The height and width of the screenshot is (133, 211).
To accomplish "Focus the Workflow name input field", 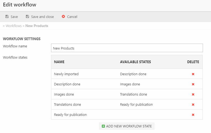I will coord(127,48).
